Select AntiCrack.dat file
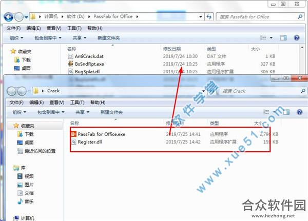The height and width of the screenshot is (221, 308). point(89,56)
